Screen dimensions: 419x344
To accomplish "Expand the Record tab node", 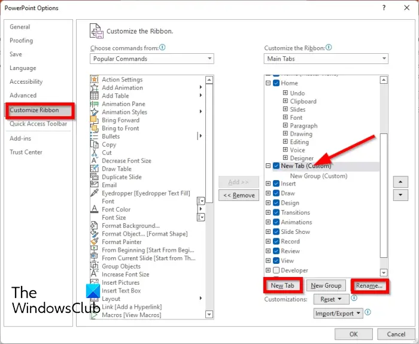I will click(268, 241).
